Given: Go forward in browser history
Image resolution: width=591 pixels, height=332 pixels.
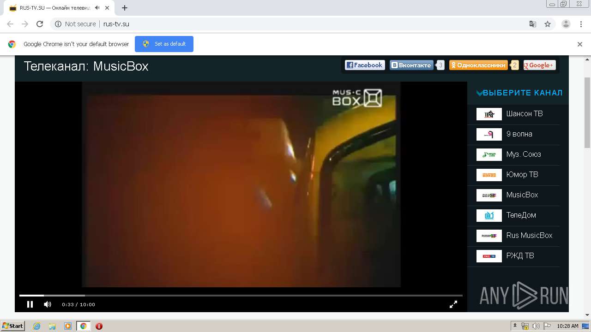Looking at the screenshot, I should click(25, 24).
